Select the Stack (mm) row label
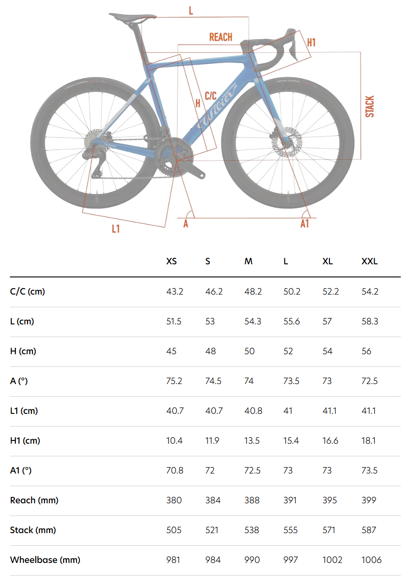408x581 pixels. tap(33, 530)
